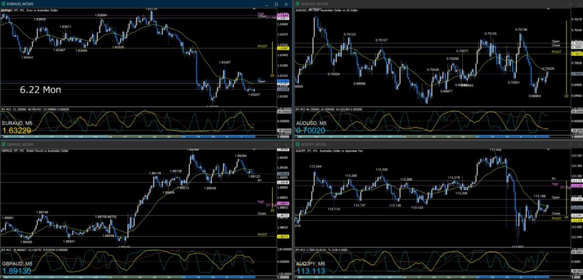Click swing high label 1.63387
The height and width of the screenshot is (280, 583).
(x=224, y=62)
